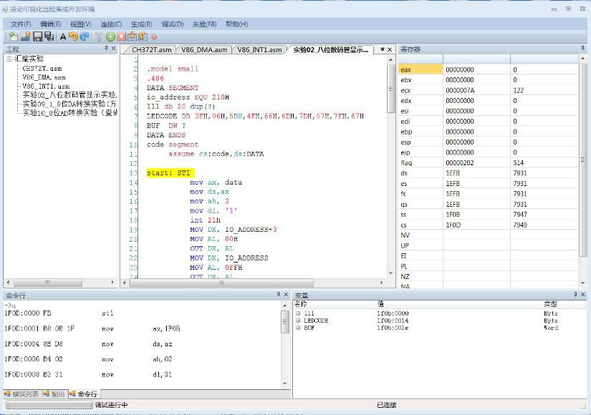Image resolution: width=591 pixels, height=415 pixels.
Task: Click the red Stop debugging icon
Action: [122, 36]
